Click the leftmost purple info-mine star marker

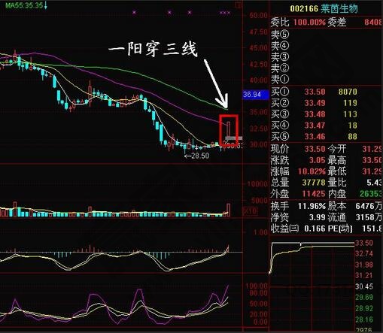point(135,12)
